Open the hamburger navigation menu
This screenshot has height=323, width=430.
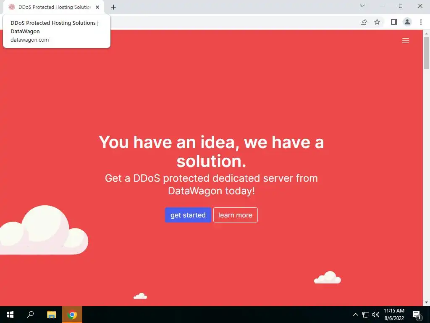pyautogui.click(x=405, y=41)
